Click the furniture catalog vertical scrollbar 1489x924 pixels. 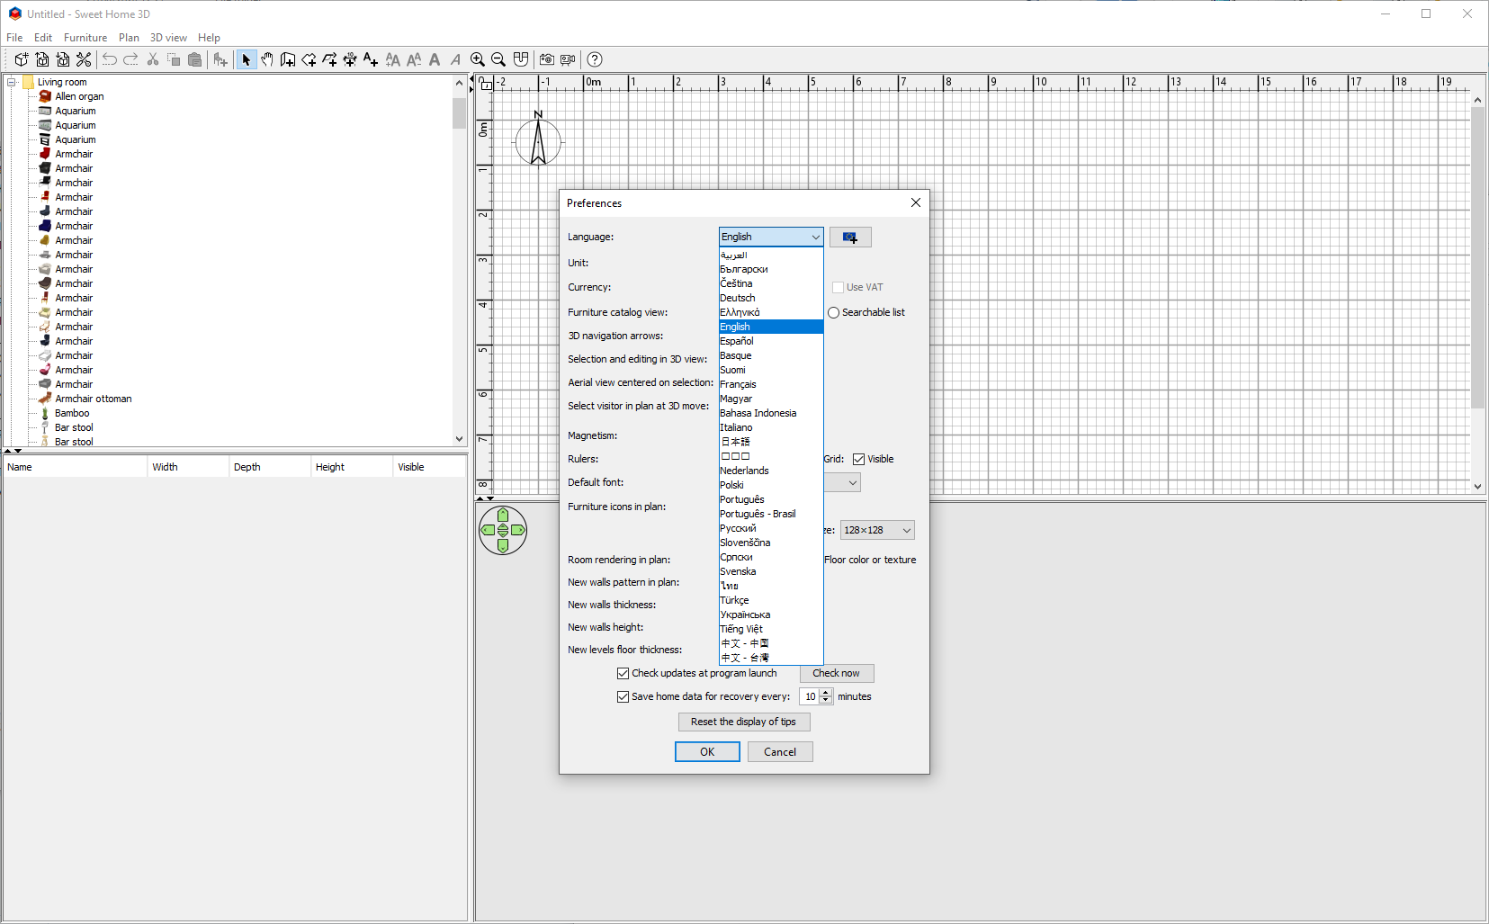tap(459, 261)
